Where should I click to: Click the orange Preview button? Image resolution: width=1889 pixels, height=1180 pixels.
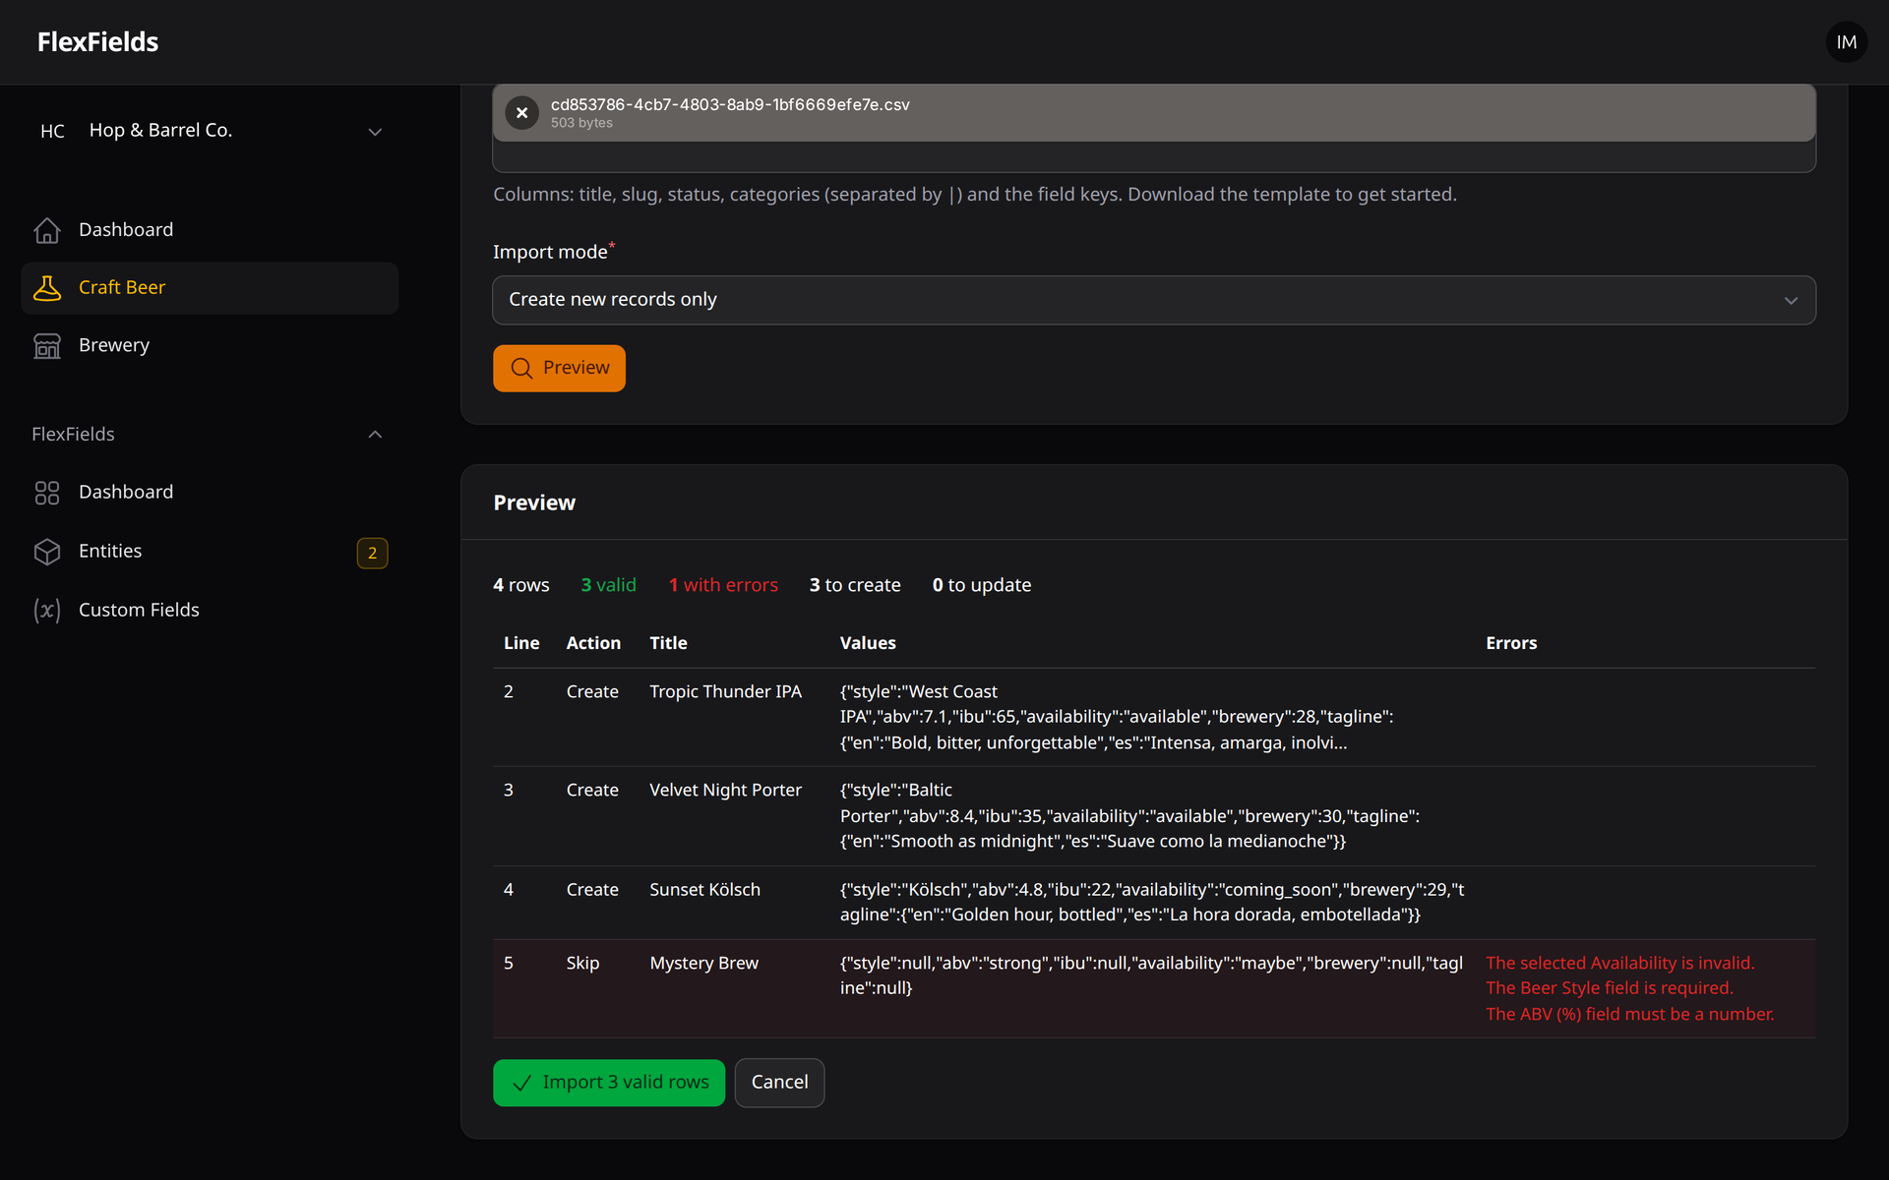(559, 368)
